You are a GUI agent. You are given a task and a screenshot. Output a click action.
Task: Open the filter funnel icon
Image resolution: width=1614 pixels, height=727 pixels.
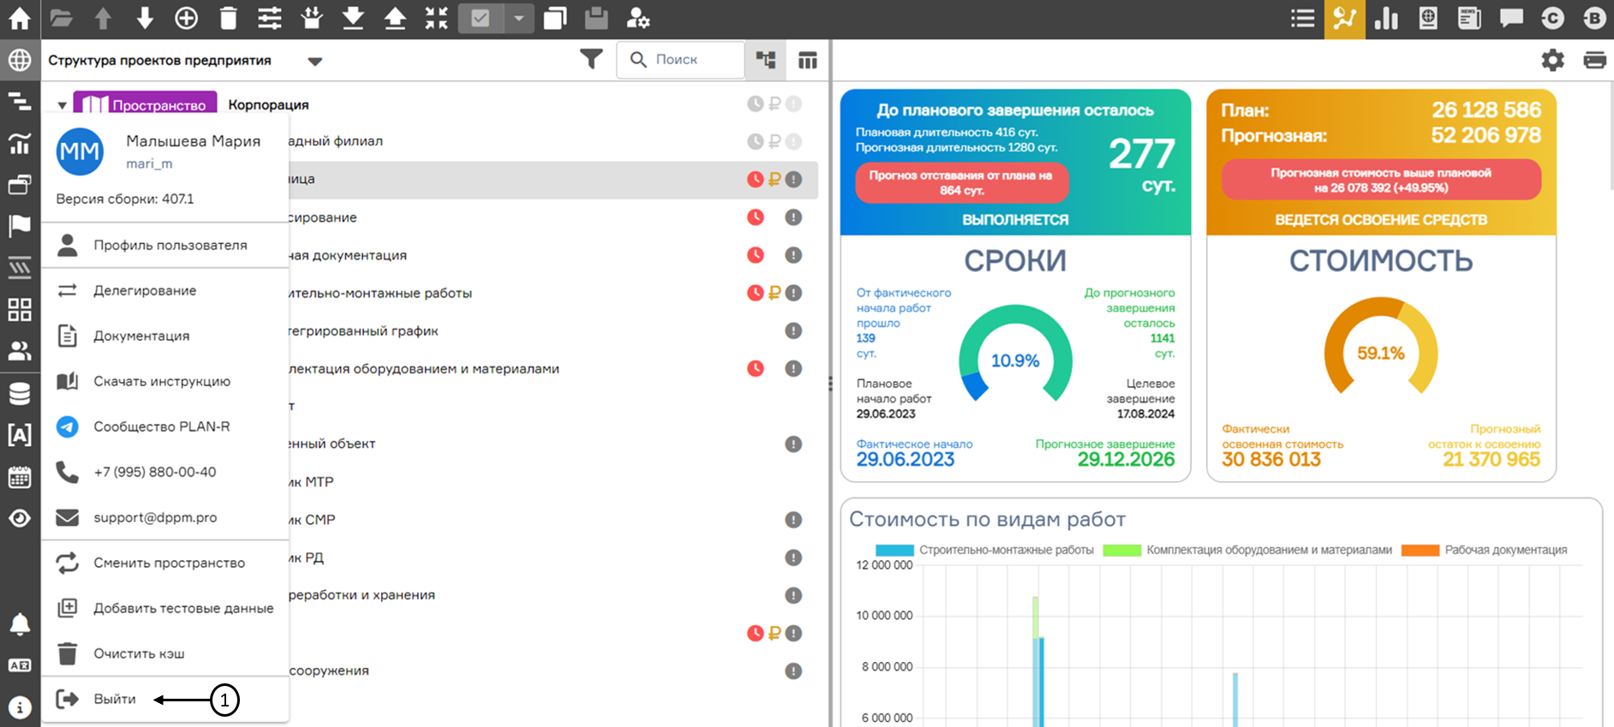tap(591, 59)
